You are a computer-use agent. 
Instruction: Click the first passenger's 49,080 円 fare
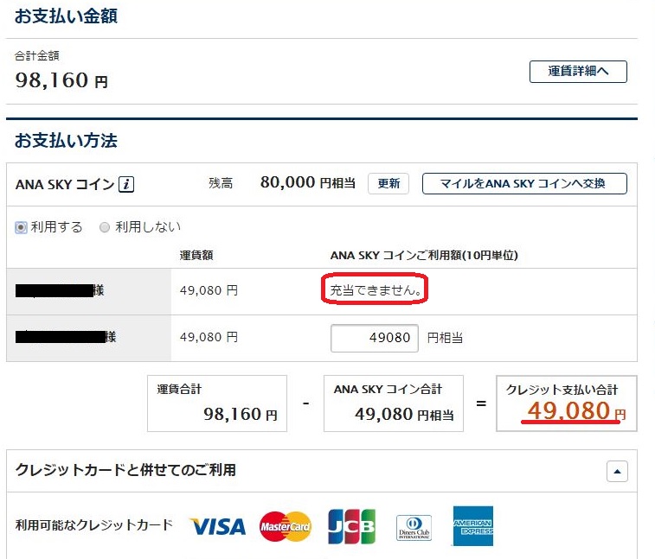(x=209, y=290)
